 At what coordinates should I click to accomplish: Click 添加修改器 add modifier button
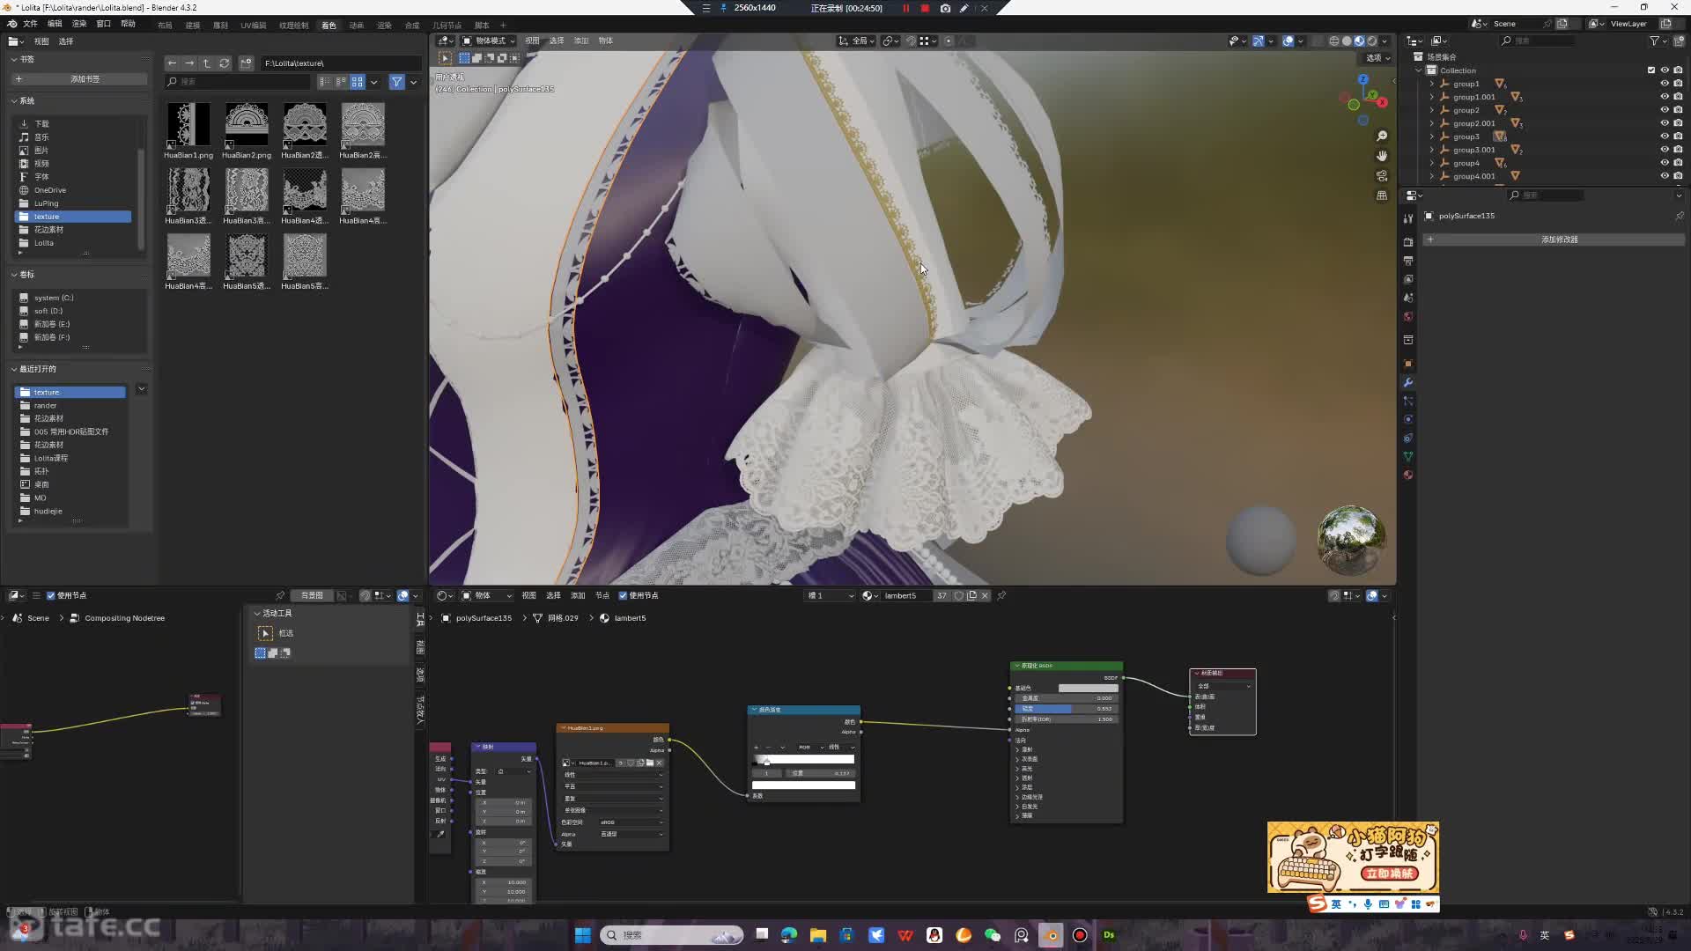click(1554, 240)
